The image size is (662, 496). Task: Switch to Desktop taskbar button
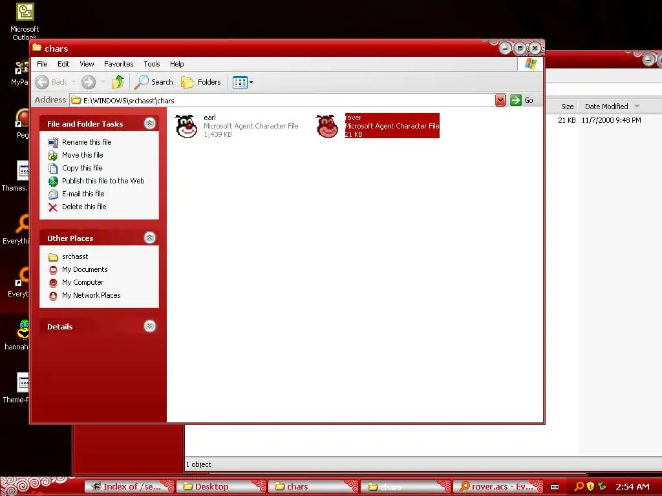pyautogui.click(x=221, y=486)
